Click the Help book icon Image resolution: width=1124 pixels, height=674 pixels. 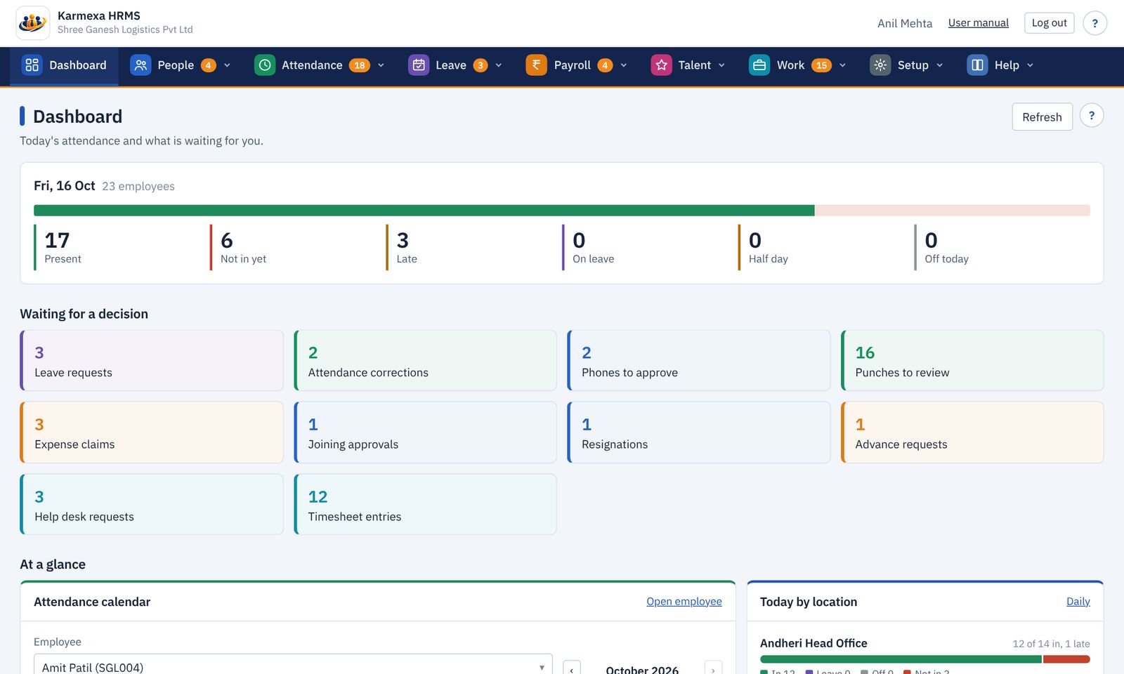977,65
